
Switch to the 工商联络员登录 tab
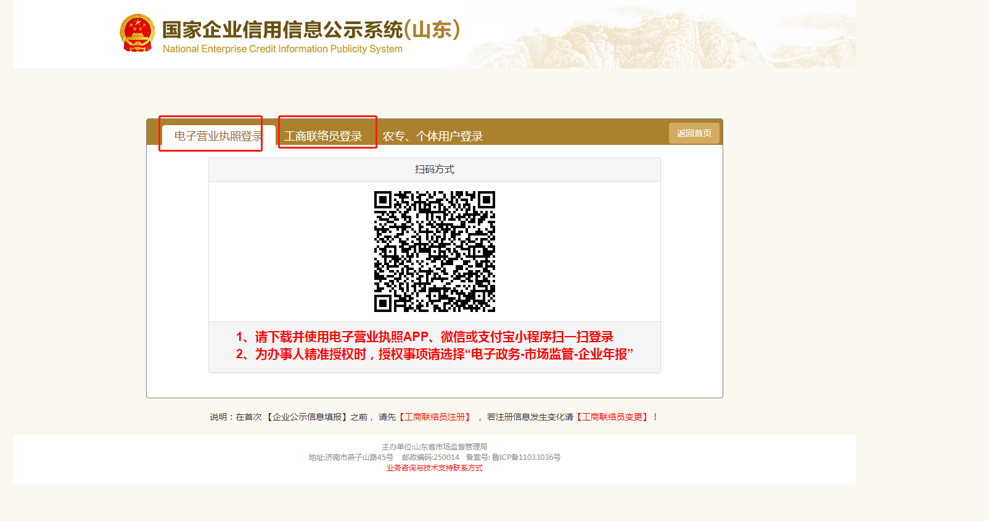coord(323,136)
